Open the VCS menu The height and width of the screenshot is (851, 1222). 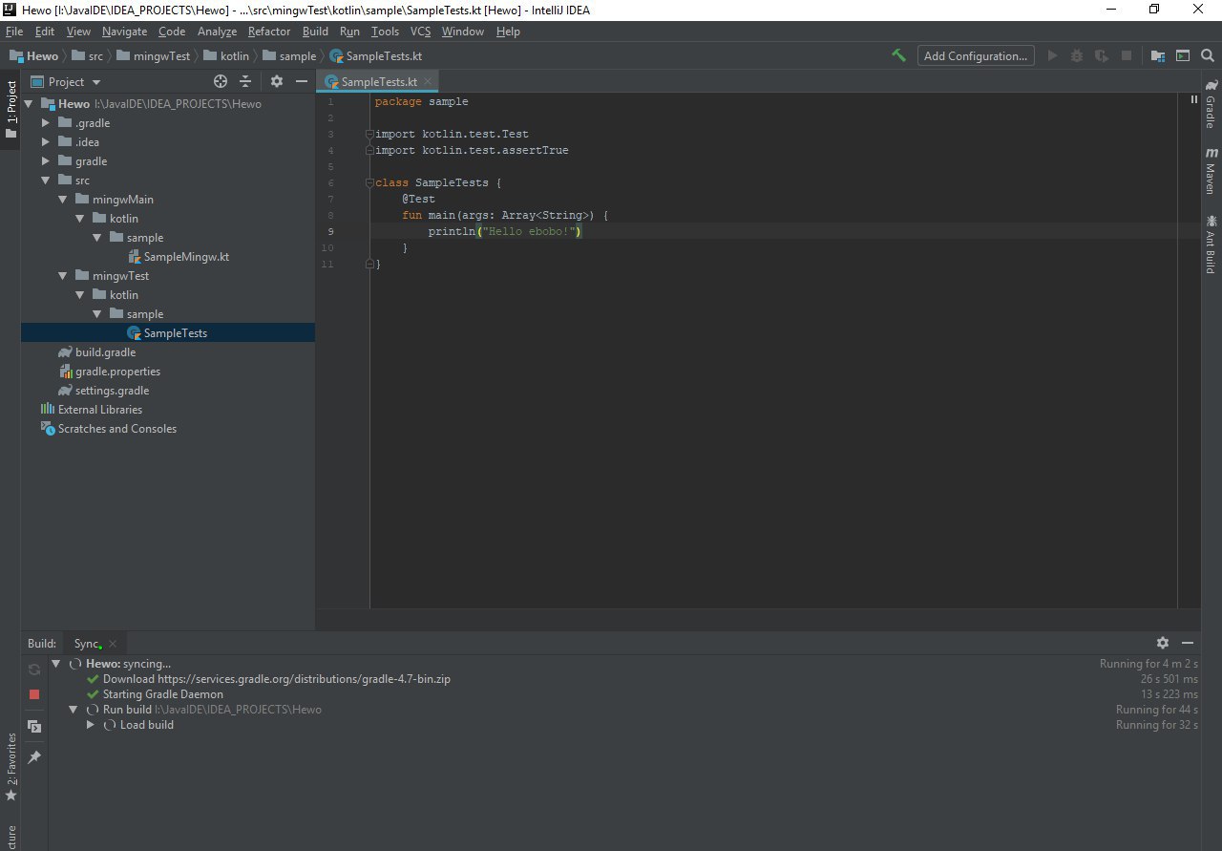(420, 32)
